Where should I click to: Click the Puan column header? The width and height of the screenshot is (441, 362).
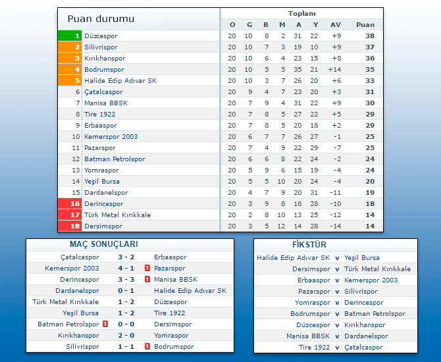(365, 25)
